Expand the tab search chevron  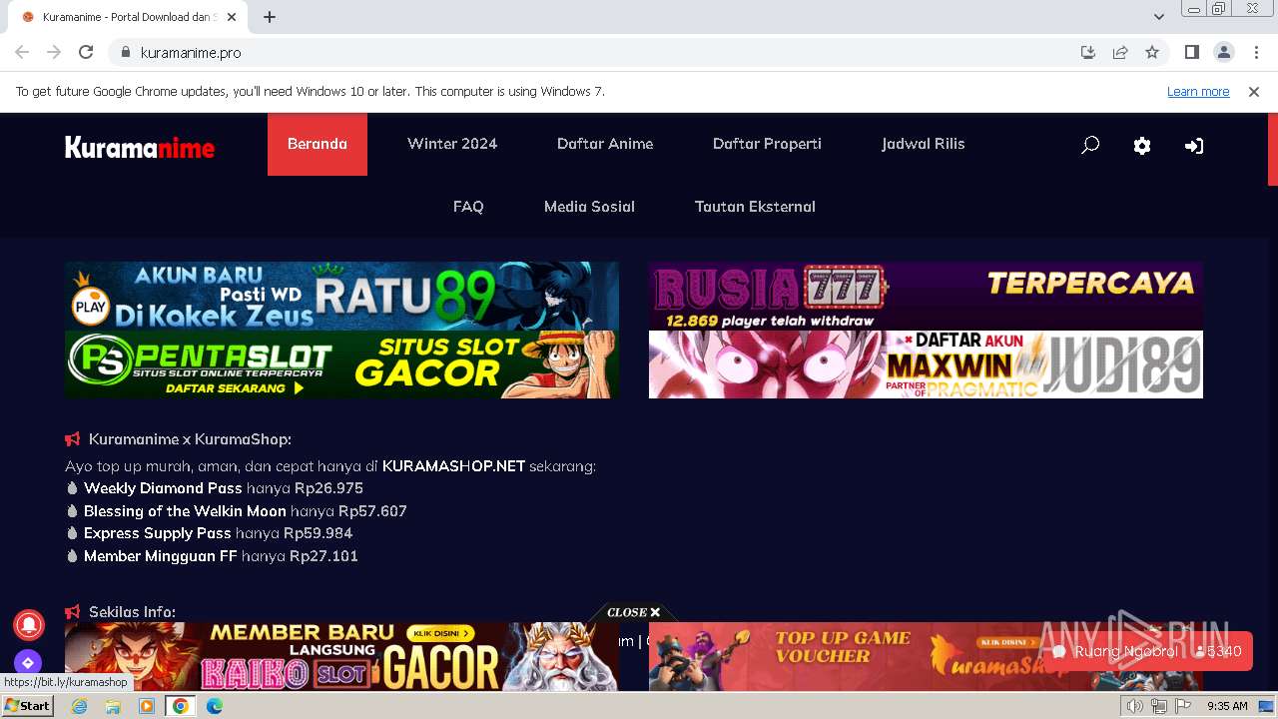tap(1159, 17)
